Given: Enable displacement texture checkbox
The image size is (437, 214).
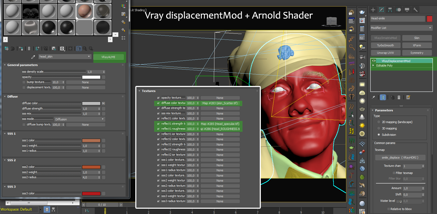Looking at the screenshot, I should [24, 88].
